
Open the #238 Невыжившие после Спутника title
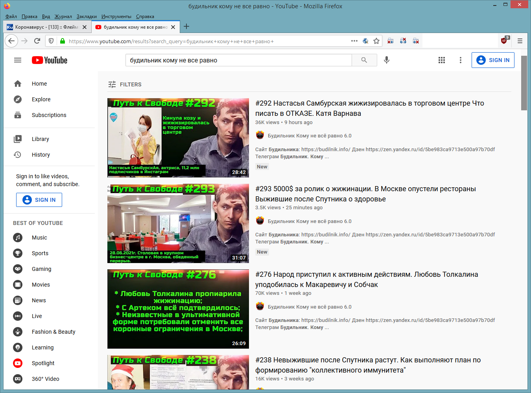click(368, 365)
